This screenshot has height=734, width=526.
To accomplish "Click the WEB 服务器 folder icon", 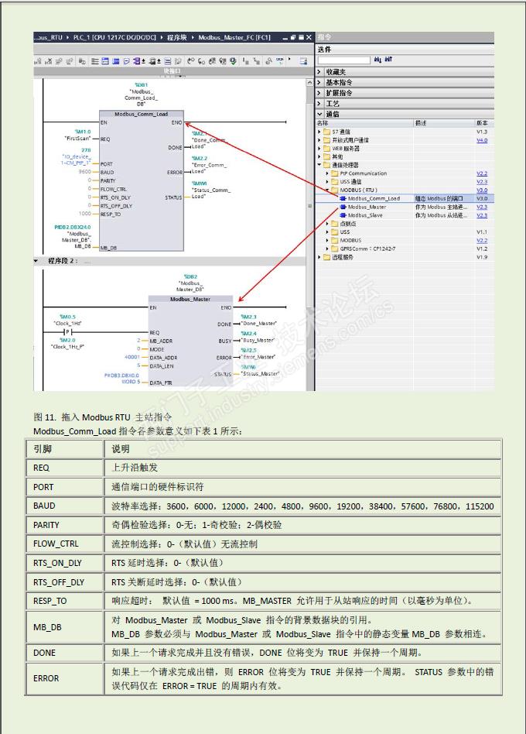I will tap(327, 149).
